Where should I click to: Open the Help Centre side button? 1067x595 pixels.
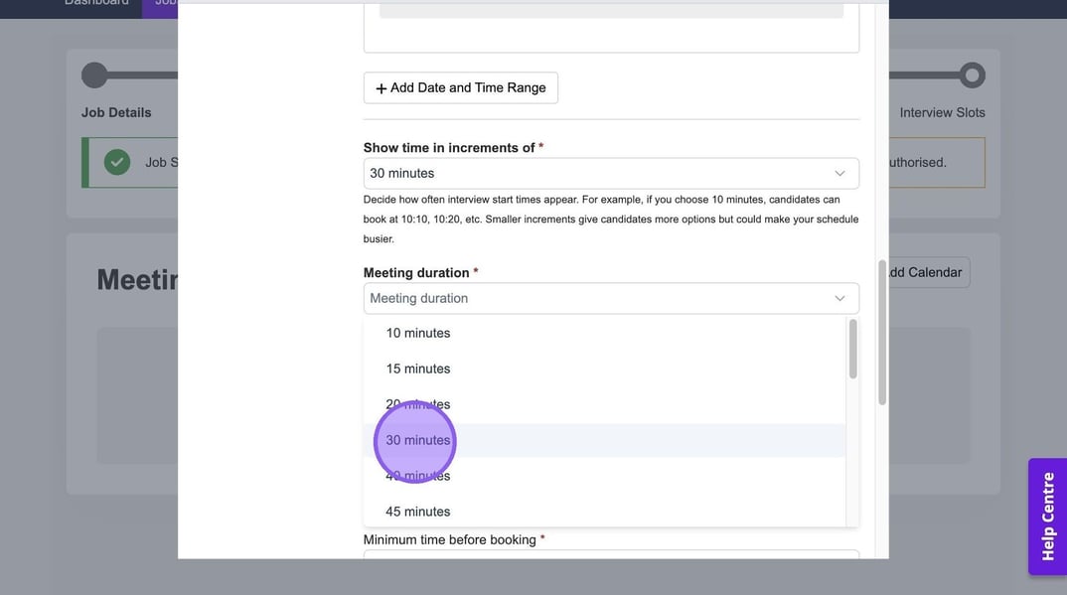click(x=1047, y=517)
